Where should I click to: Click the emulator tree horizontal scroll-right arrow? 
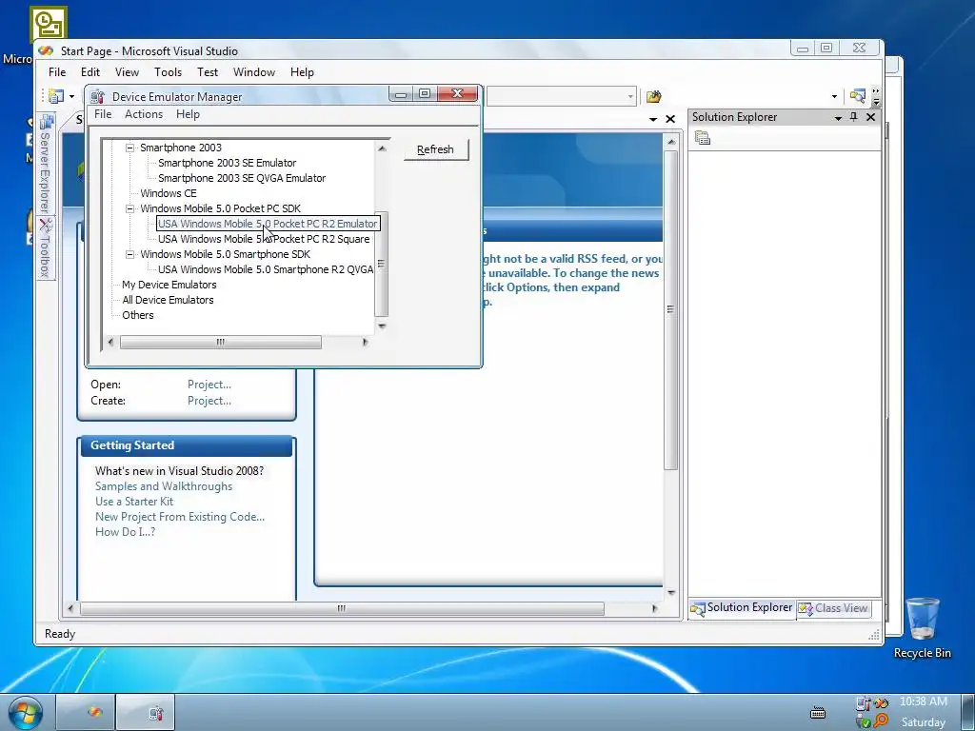[x=365, y=342]
